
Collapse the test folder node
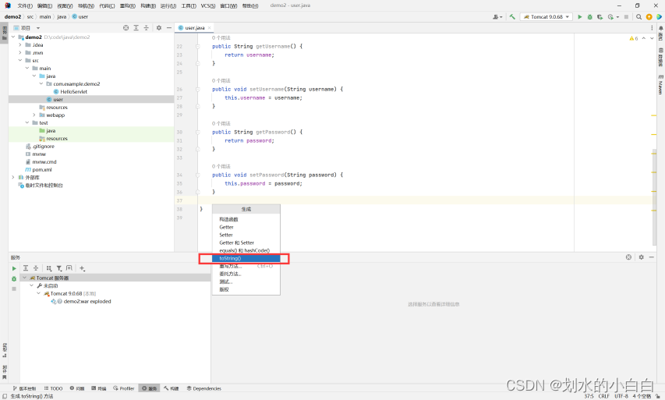click(x=27, y=122)
